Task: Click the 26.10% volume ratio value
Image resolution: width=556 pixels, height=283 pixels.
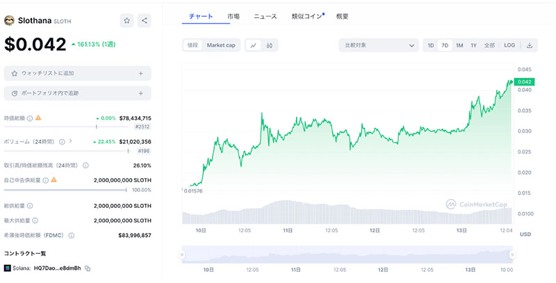Action: coord(142,165)
